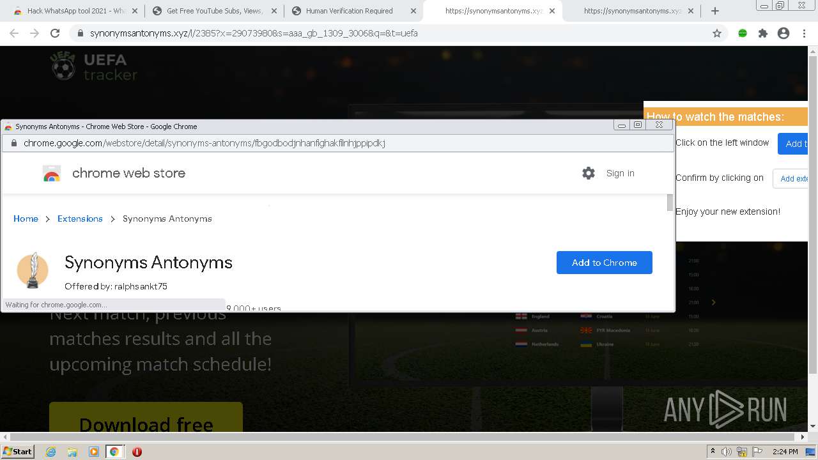Open the Windows Start menu
818x460 pixels.
point(17,452)
